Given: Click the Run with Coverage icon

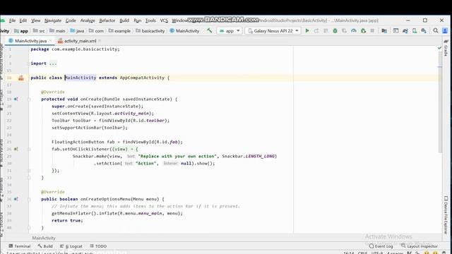Looking at the screenshot, I should click(x=344, y=30).
